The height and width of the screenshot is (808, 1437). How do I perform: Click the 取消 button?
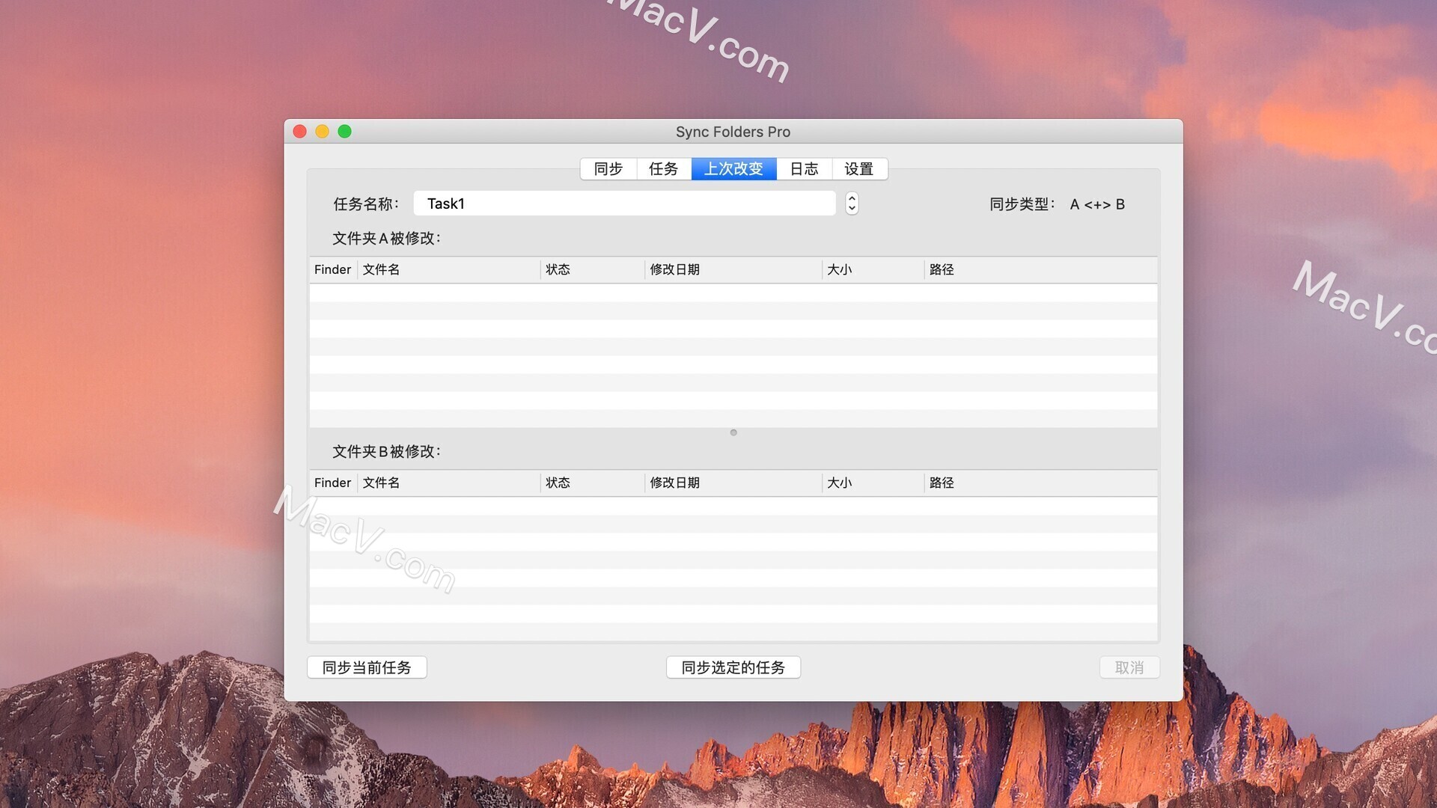click(x=1129, y=667)
